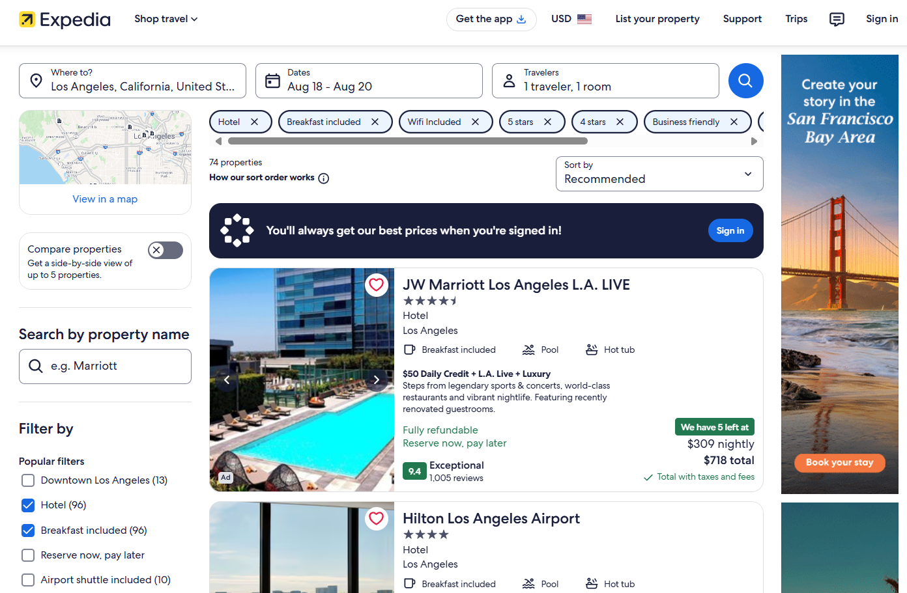Check Downtown Los Angeles filter
This screenshot has height=593, width=907.
coord(28,480)
